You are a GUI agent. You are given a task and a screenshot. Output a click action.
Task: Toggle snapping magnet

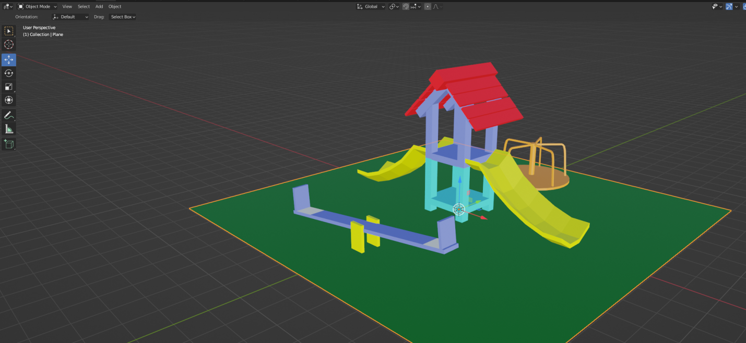[406, 7]
